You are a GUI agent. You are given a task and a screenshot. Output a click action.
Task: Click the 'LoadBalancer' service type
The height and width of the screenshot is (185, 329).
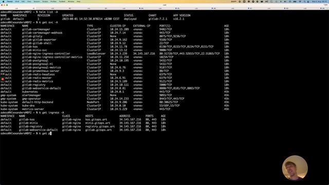pyautogui.click(x=96, y=53)
